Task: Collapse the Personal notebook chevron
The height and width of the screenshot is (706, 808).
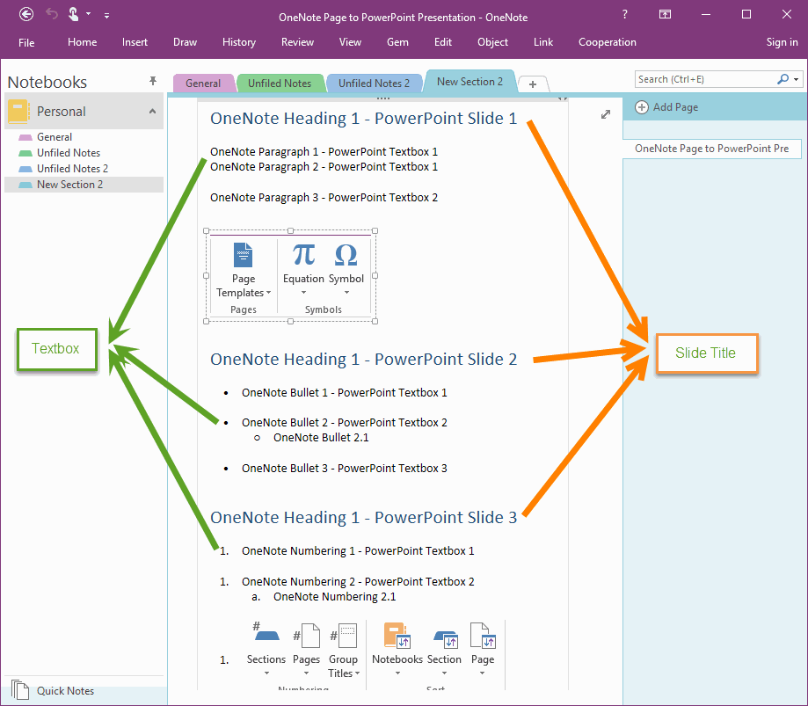Action: [152, 112]
